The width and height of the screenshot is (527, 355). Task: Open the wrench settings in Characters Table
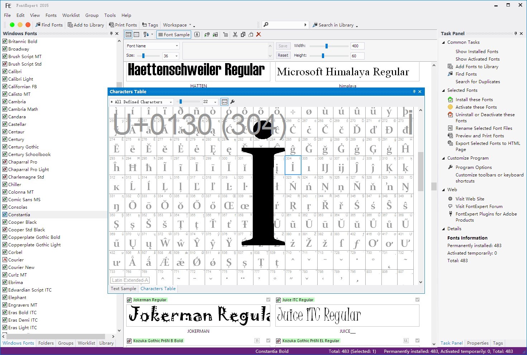coord(233,102)
